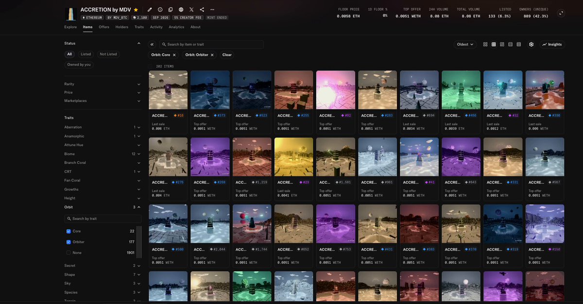Switch to the large grid view icon
583x304 pixels.
click(x=485, y=44)
